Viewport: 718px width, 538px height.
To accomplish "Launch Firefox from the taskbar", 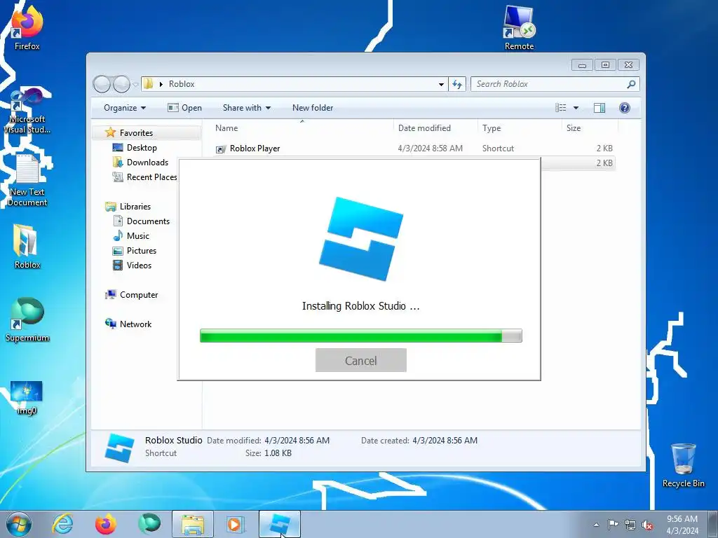I will coord(105,524).
